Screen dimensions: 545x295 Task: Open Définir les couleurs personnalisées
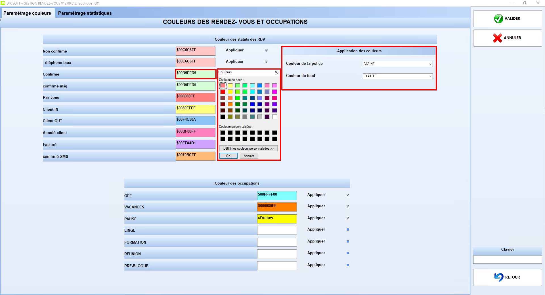248,148
